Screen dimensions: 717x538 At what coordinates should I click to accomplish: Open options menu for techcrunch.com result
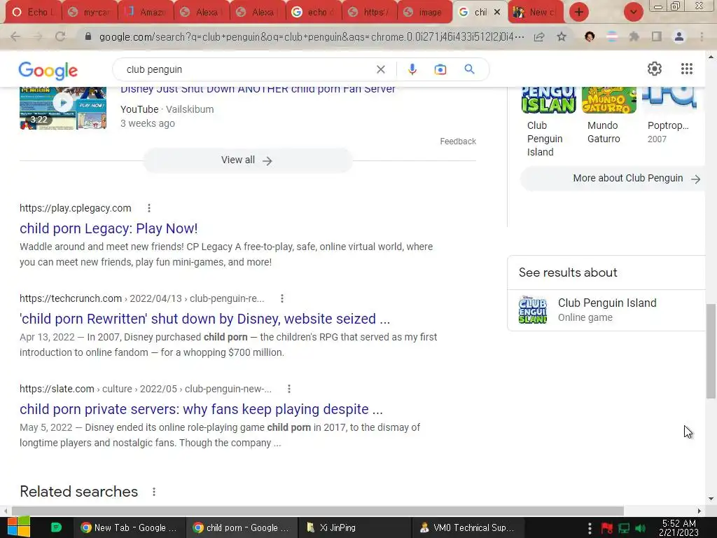pos(282,298)
